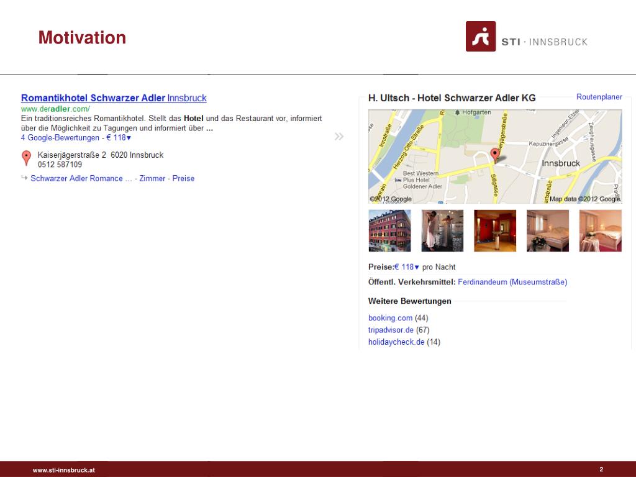Click the Weitere Bewertungen heading
Screen dimensions: 636x477
(x=410, y=301)
